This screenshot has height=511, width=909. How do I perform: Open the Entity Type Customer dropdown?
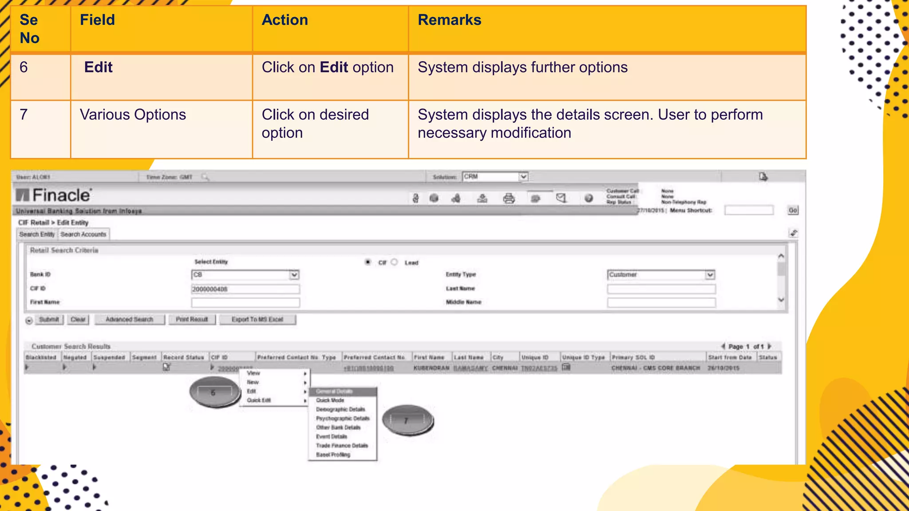[710, 275]
